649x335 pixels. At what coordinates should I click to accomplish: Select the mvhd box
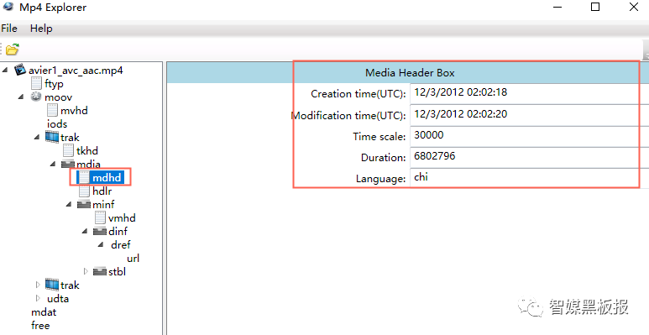tap(74, 111)
